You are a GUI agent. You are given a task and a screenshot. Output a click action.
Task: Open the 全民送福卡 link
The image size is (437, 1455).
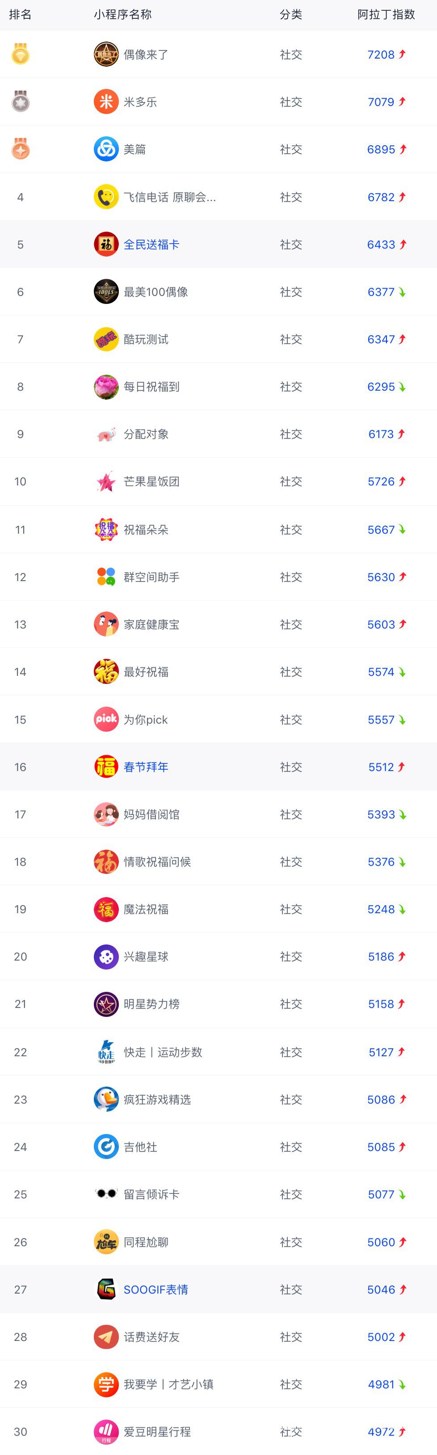pos(151,245)
